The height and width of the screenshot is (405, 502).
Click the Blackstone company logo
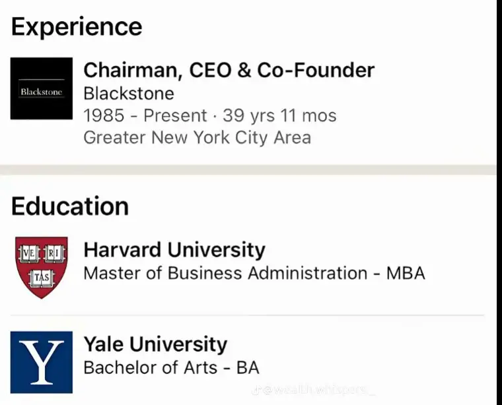[41, 88]
